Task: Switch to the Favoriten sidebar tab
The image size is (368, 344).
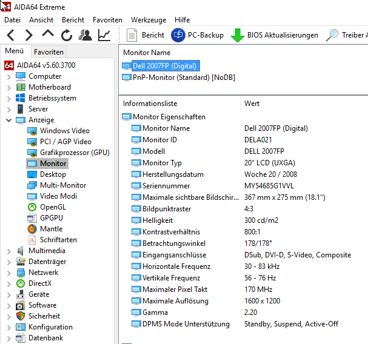Action: pyautogui.click(x=49, y=52)
